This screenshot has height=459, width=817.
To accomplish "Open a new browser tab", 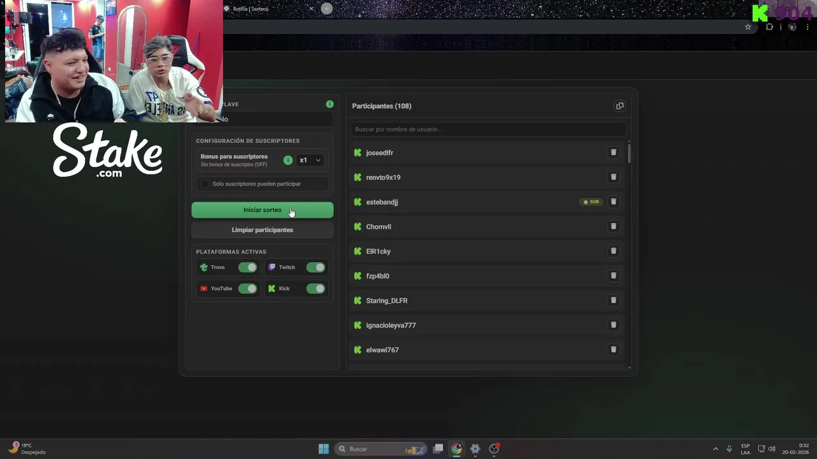I will click(326, 9).
